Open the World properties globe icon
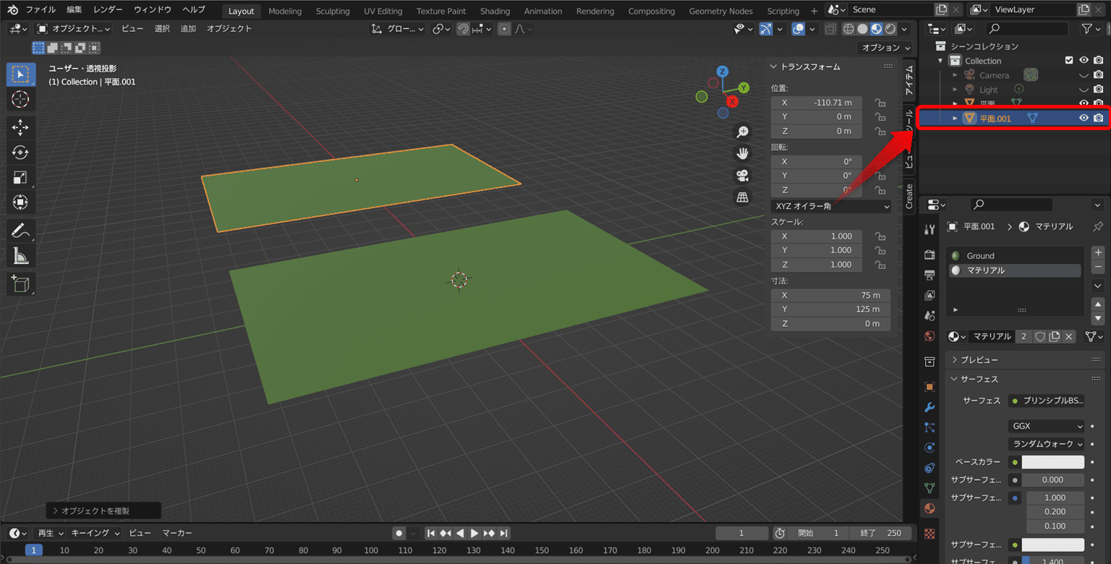The width and height of the screenshot is (1111, 564). 930,336
